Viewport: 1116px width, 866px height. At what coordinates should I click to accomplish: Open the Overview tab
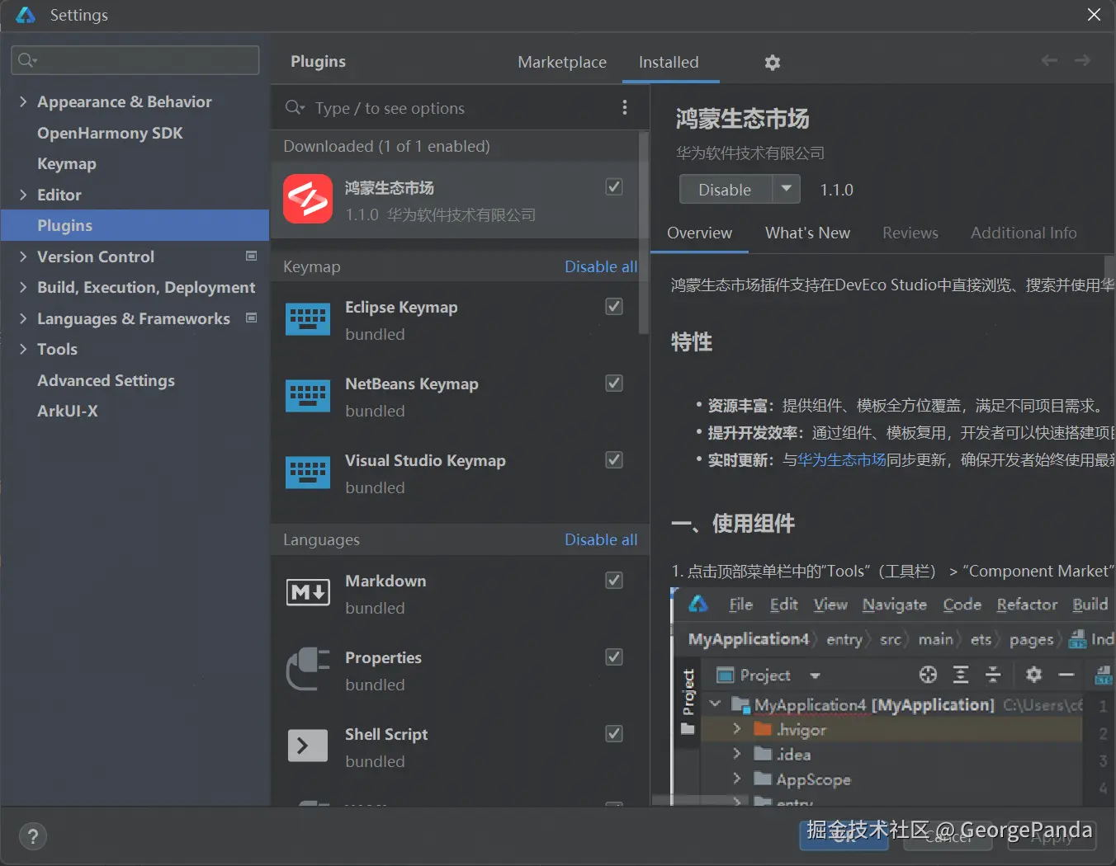pos(699,233)
